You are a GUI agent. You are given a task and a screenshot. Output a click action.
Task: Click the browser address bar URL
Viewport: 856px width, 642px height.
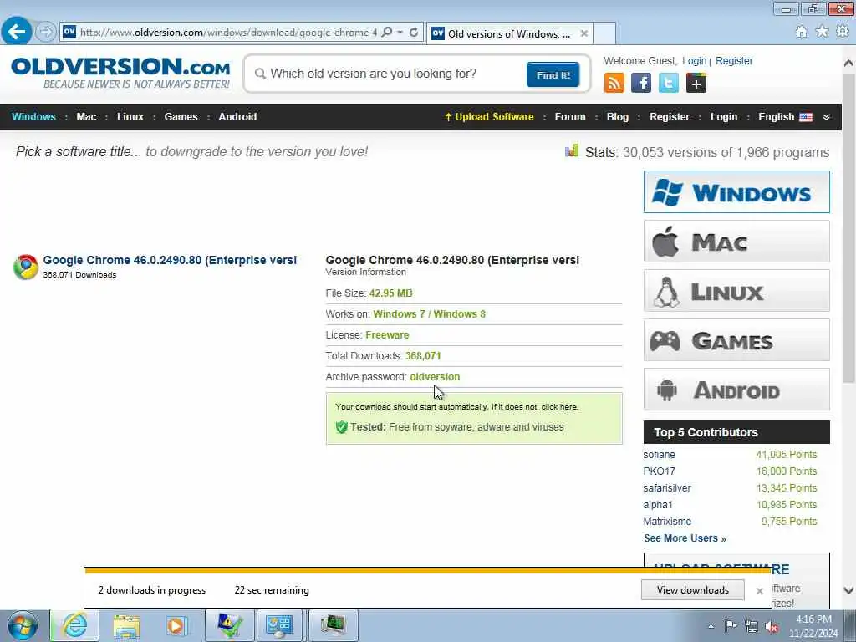228,33
